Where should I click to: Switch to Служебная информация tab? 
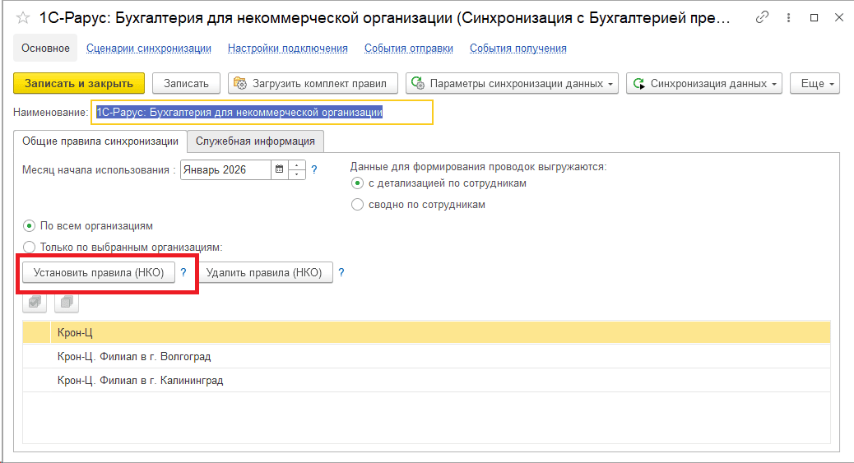[255, 141]
